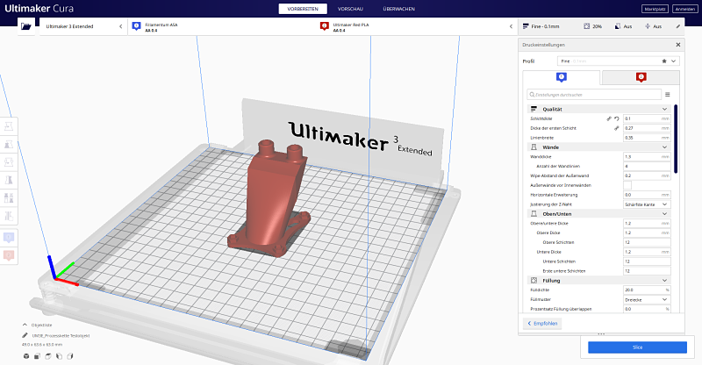Collapse the Qualität settings section

tap(664, 109)
